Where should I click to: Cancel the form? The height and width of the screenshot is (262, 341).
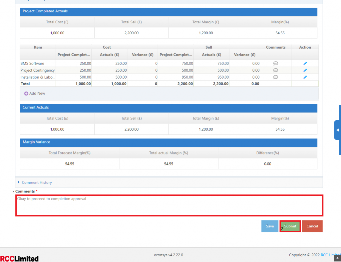pos(312,226)
